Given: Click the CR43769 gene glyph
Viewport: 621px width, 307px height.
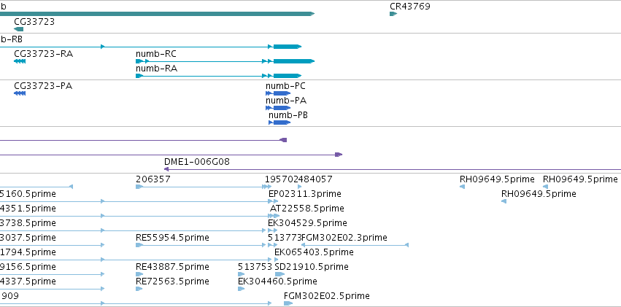Looking at the screenshot, I should [393, 14].
